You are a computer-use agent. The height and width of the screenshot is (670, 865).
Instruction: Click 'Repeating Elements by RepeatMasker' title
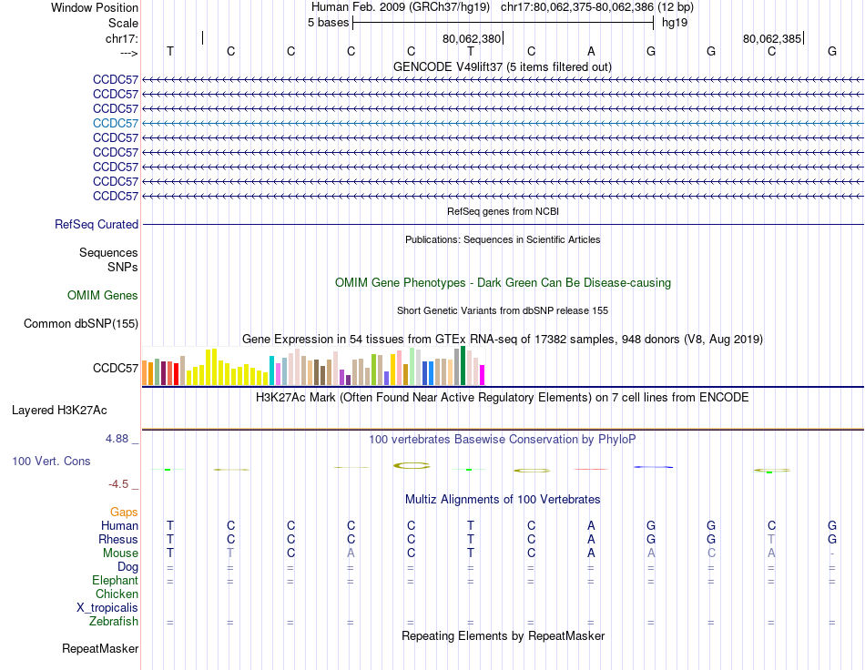(504, 635)
